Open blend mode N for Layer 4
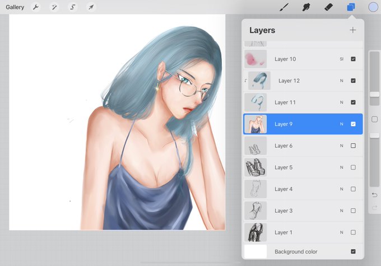 pyautogui.click(x=341, y=189)
